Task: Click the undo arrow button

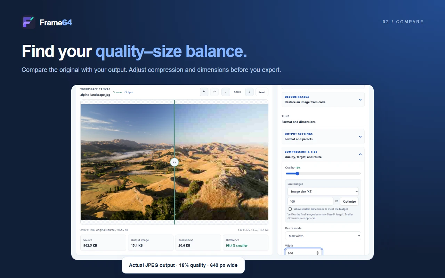Action: [204, 92]
